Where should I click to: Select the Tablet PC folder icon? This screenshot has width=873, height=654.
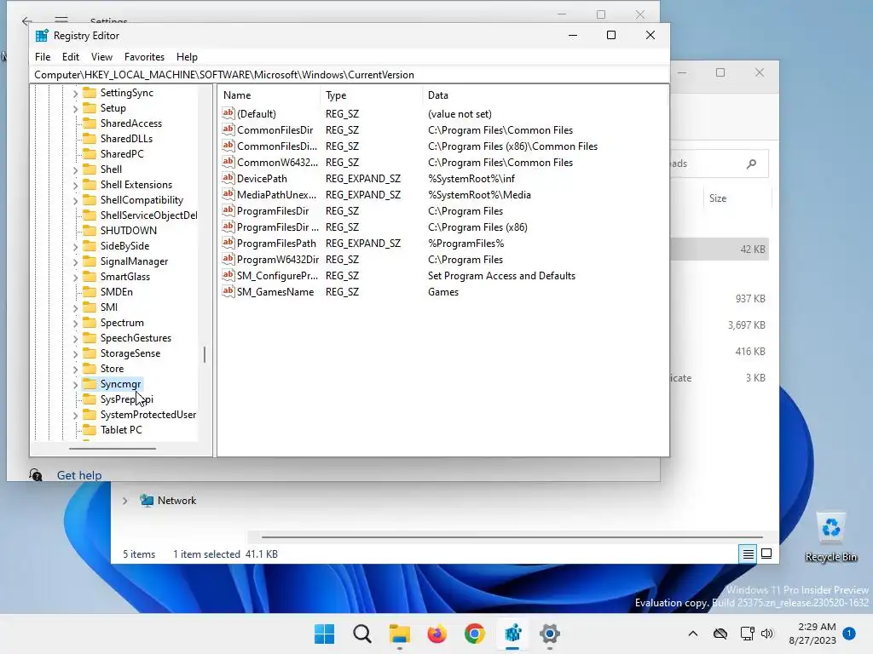pyautogui.click(x=89, y=430)
